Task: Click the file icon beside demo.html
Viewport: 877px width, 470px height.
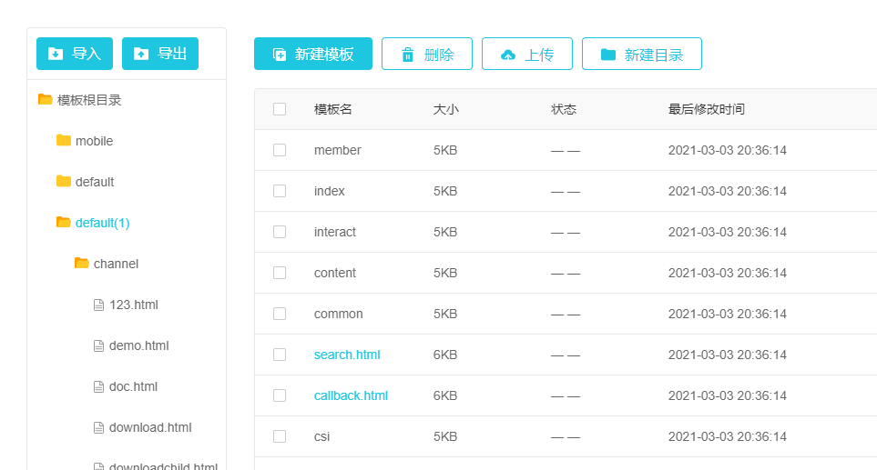Action: click(99, 345)
